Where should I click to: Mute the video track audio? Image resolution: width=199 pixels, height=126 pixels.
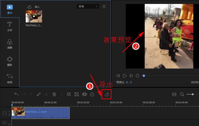click(x=9, y=112)
